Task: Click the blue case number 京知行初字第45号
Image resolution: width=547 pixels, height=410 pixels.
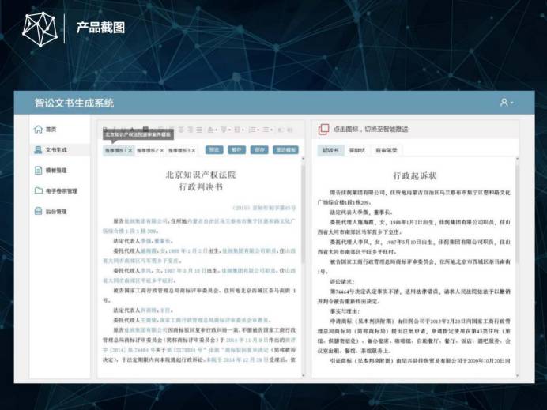Action: tap(264, 208)
